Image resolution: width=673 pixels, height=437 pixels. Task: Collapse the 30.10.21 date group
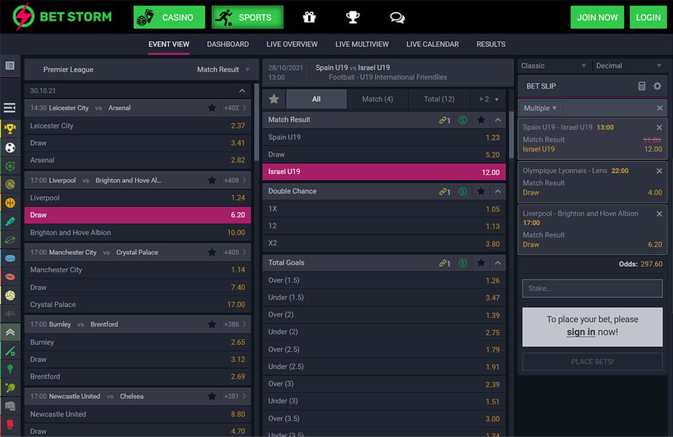[242, 91]
